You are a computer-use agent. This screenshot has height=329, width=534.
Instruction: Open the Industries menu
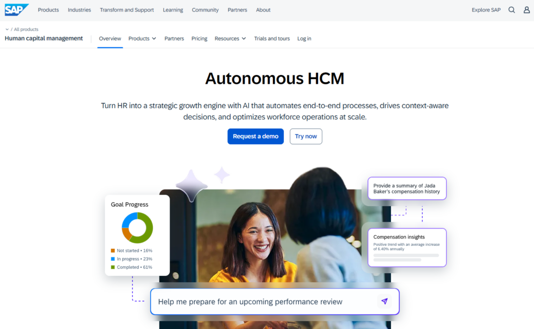point(79,10)
